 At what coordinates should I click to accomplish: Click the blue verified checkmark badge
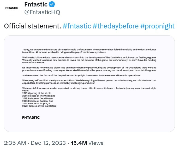[52, 4]
